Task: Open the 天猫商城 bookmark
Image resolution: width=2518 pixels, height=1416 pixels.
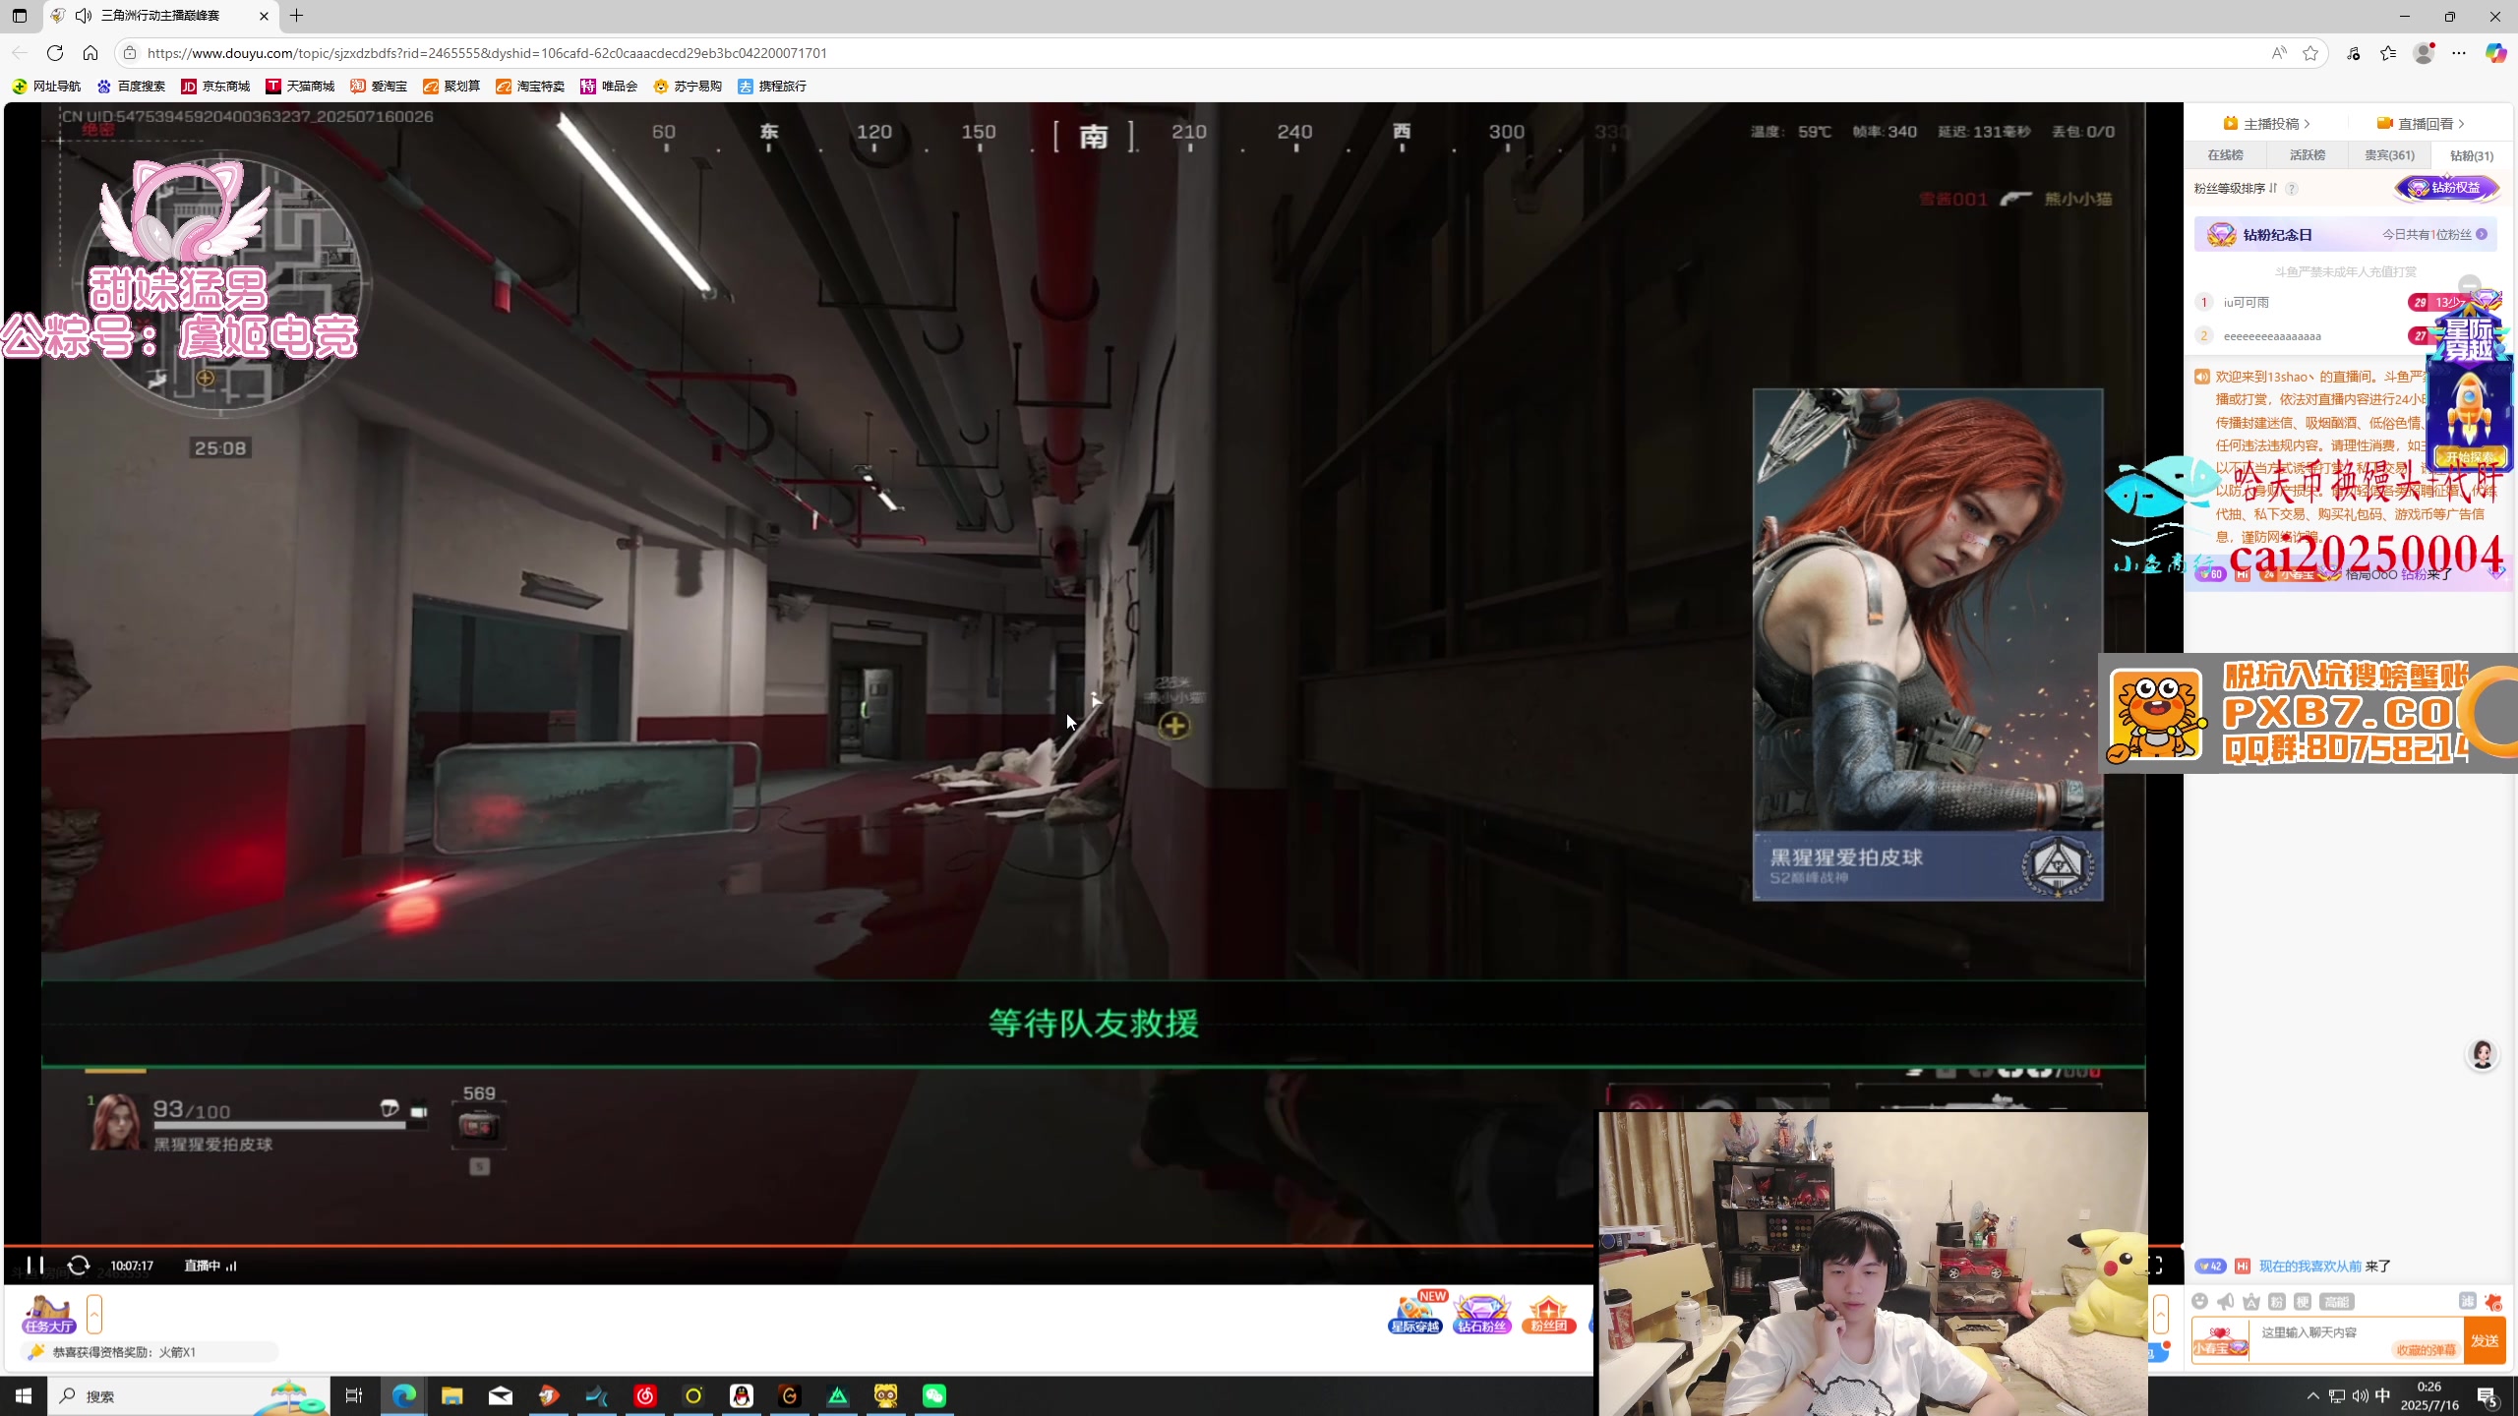Action: pos(300,87)
